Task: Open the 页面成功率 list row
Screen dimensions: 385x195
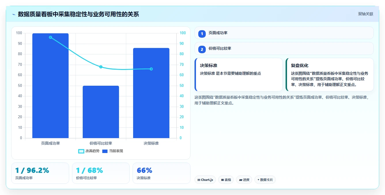Action: (x=284, y=33)
